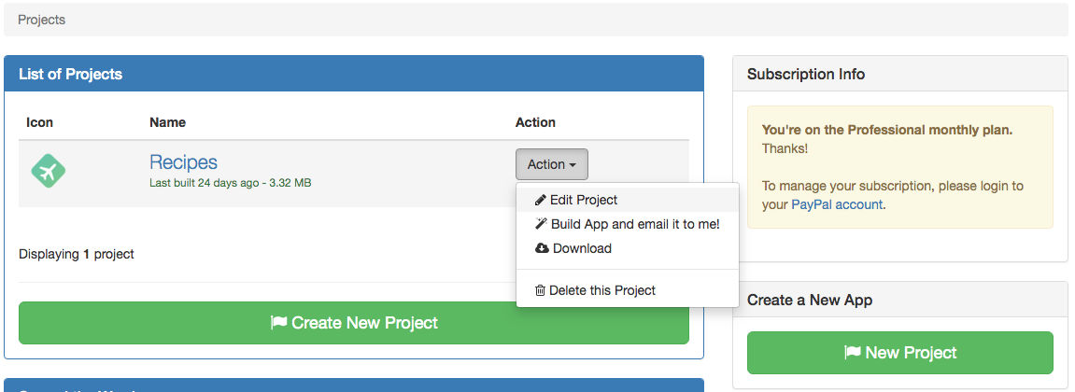1075x392 pixels.
Task: Click the Subscription Info panel heading
Action: coord(806,74)
